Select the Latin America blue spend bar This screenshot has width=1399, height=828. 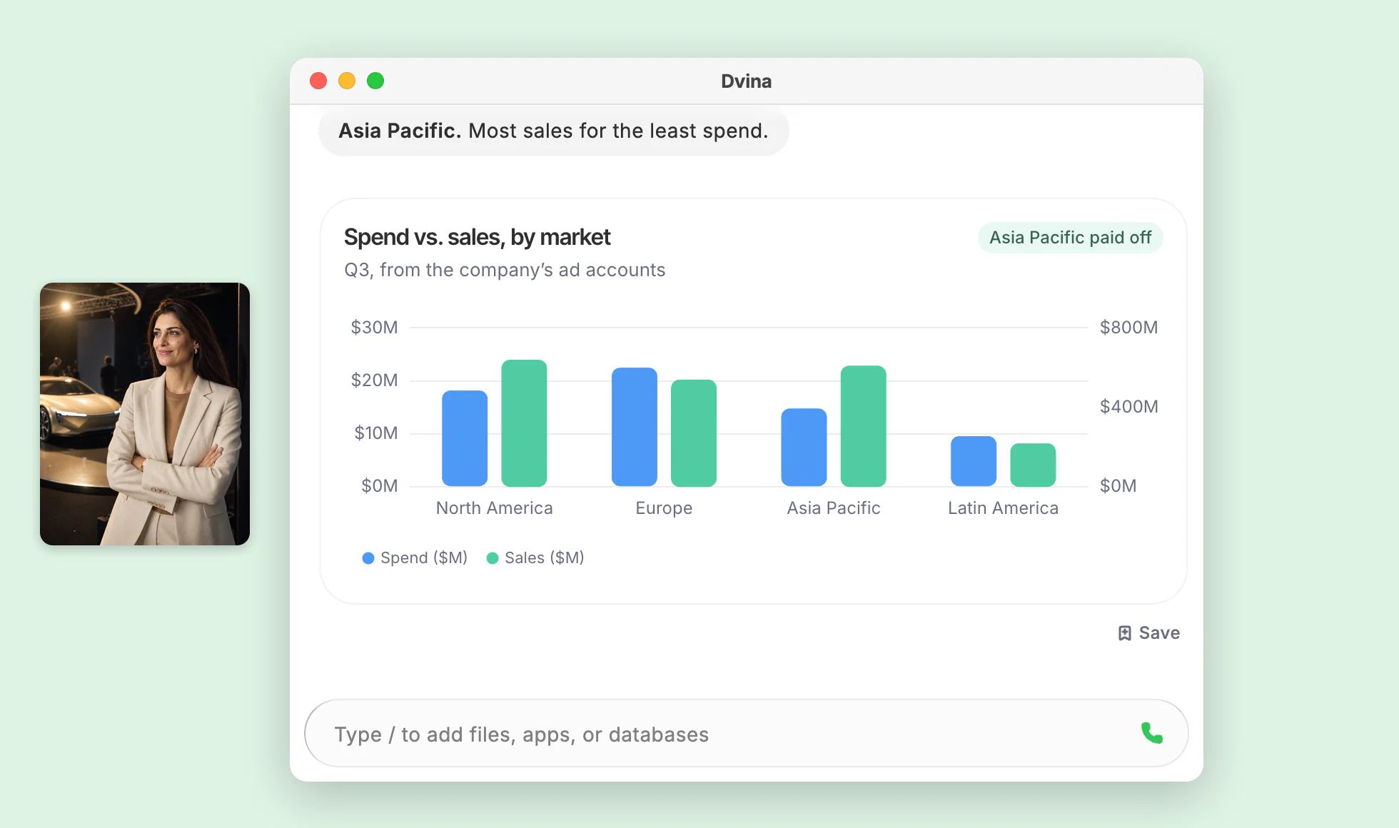click(x=974, y=461)
